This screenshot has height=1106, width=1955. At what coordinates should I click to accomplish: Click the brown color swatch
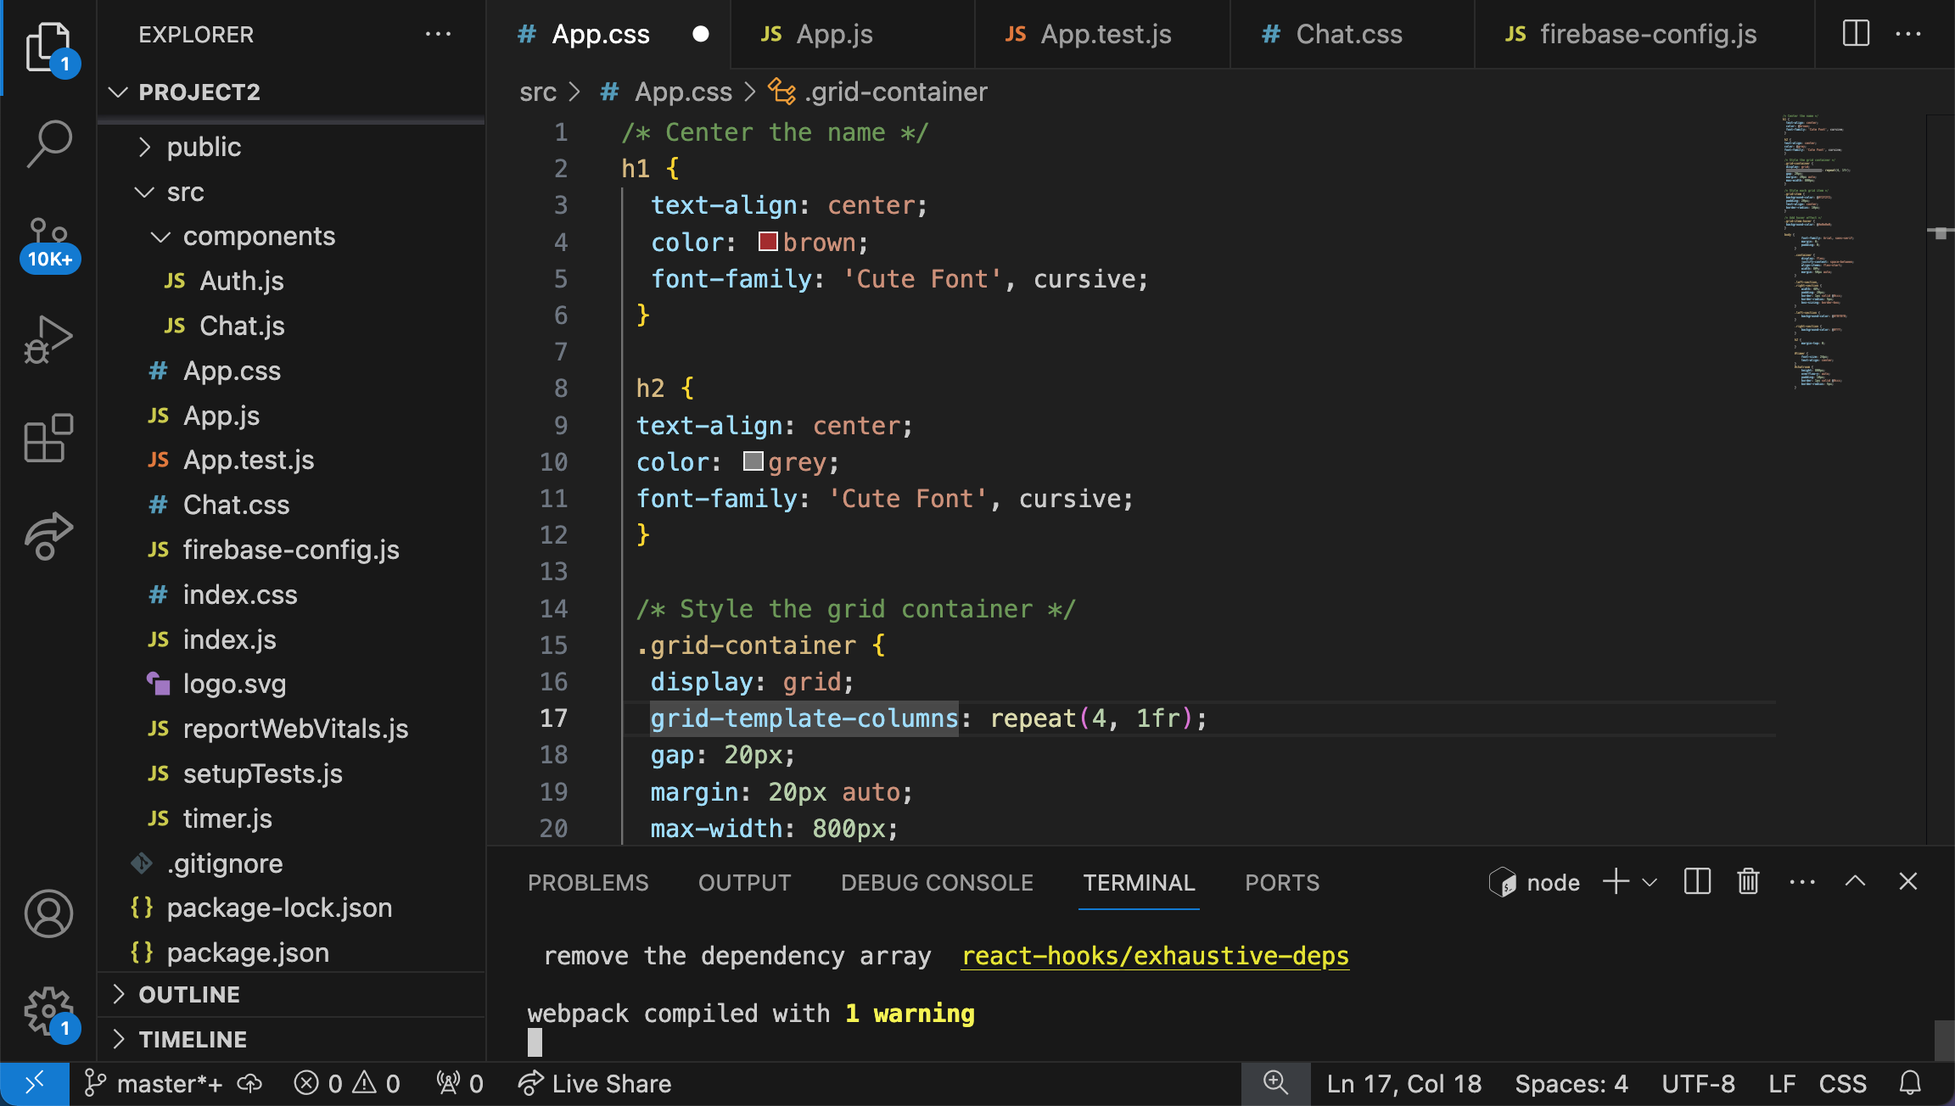tap(768, 242)
